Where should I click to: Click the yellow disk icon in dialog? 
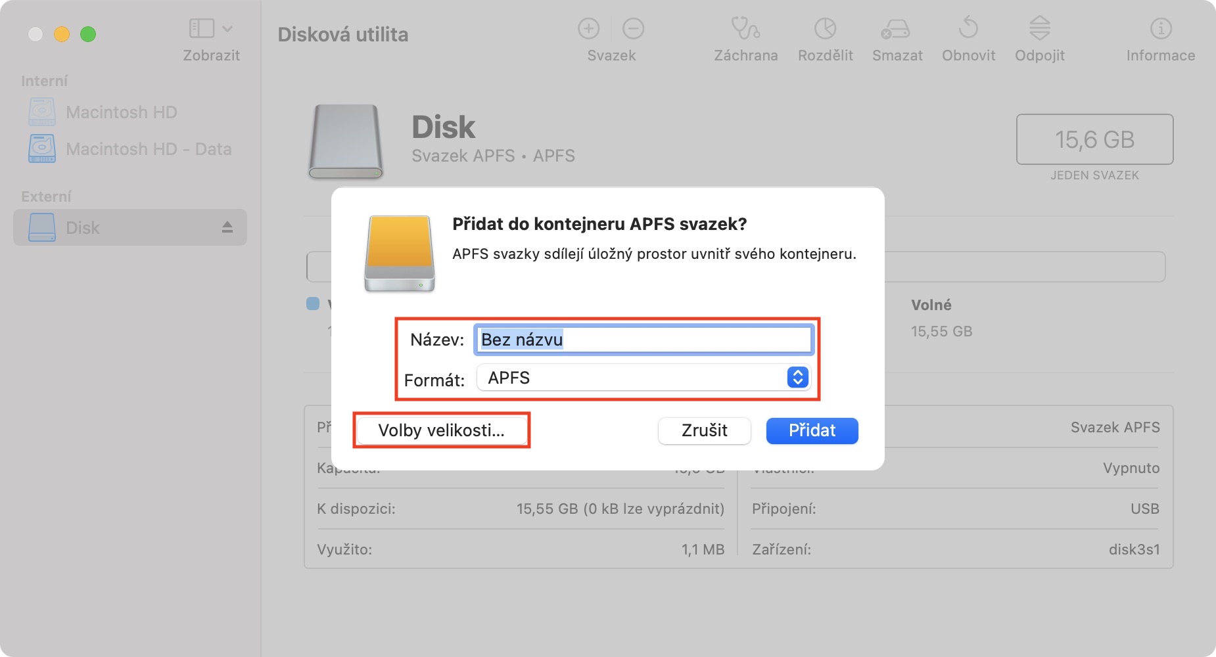(400, 254)
